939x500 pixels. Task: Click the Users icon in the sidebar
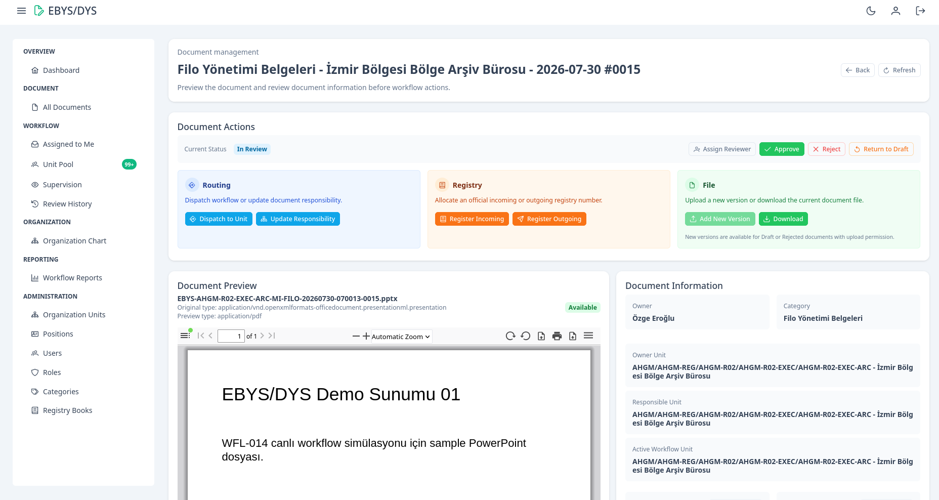pyautogui.click(x=35, y=353)
